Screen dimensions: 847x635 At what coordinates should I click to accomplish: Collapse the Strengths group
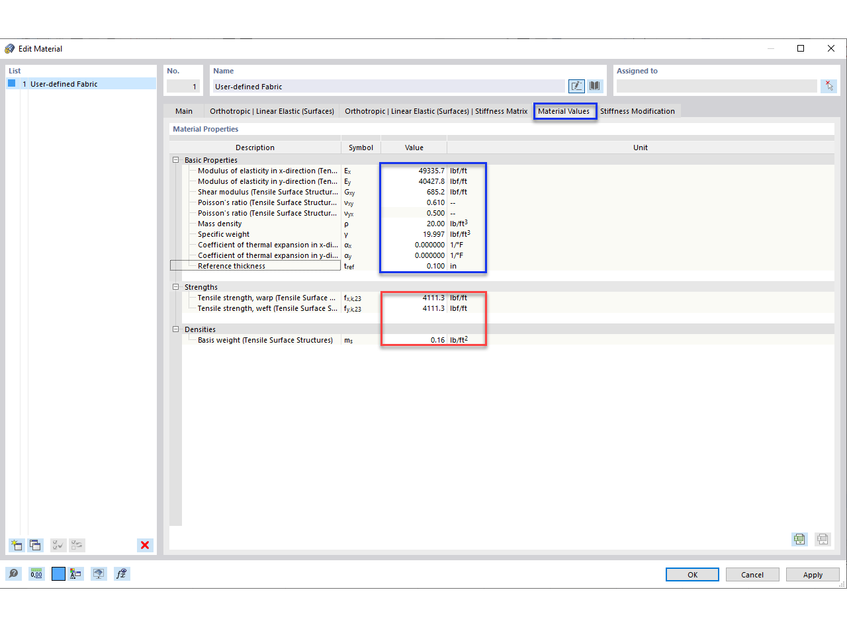176,287
